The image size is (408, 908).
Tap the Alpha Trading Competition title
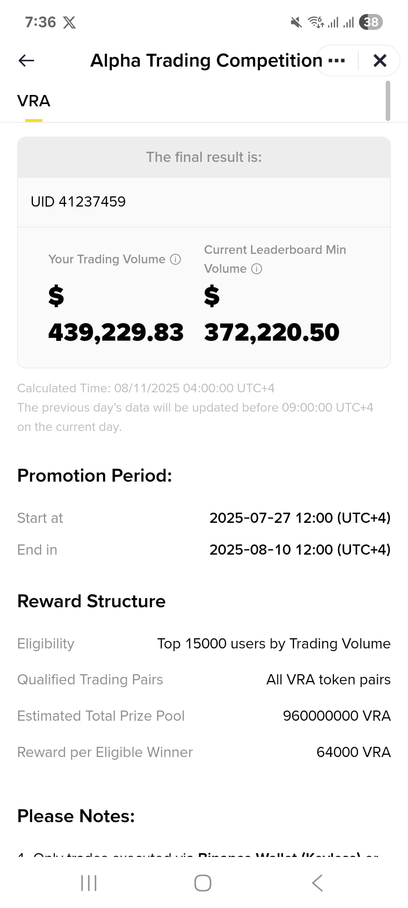pyautogui.click(x=206, y=61)
